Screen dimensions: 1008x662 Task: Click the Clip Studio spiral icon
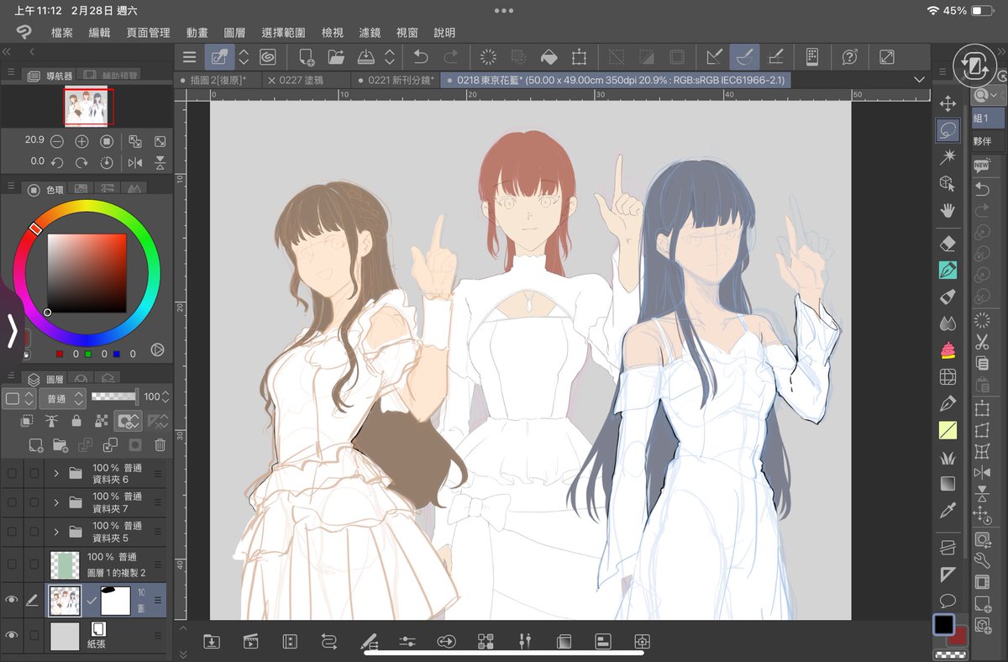268,57
